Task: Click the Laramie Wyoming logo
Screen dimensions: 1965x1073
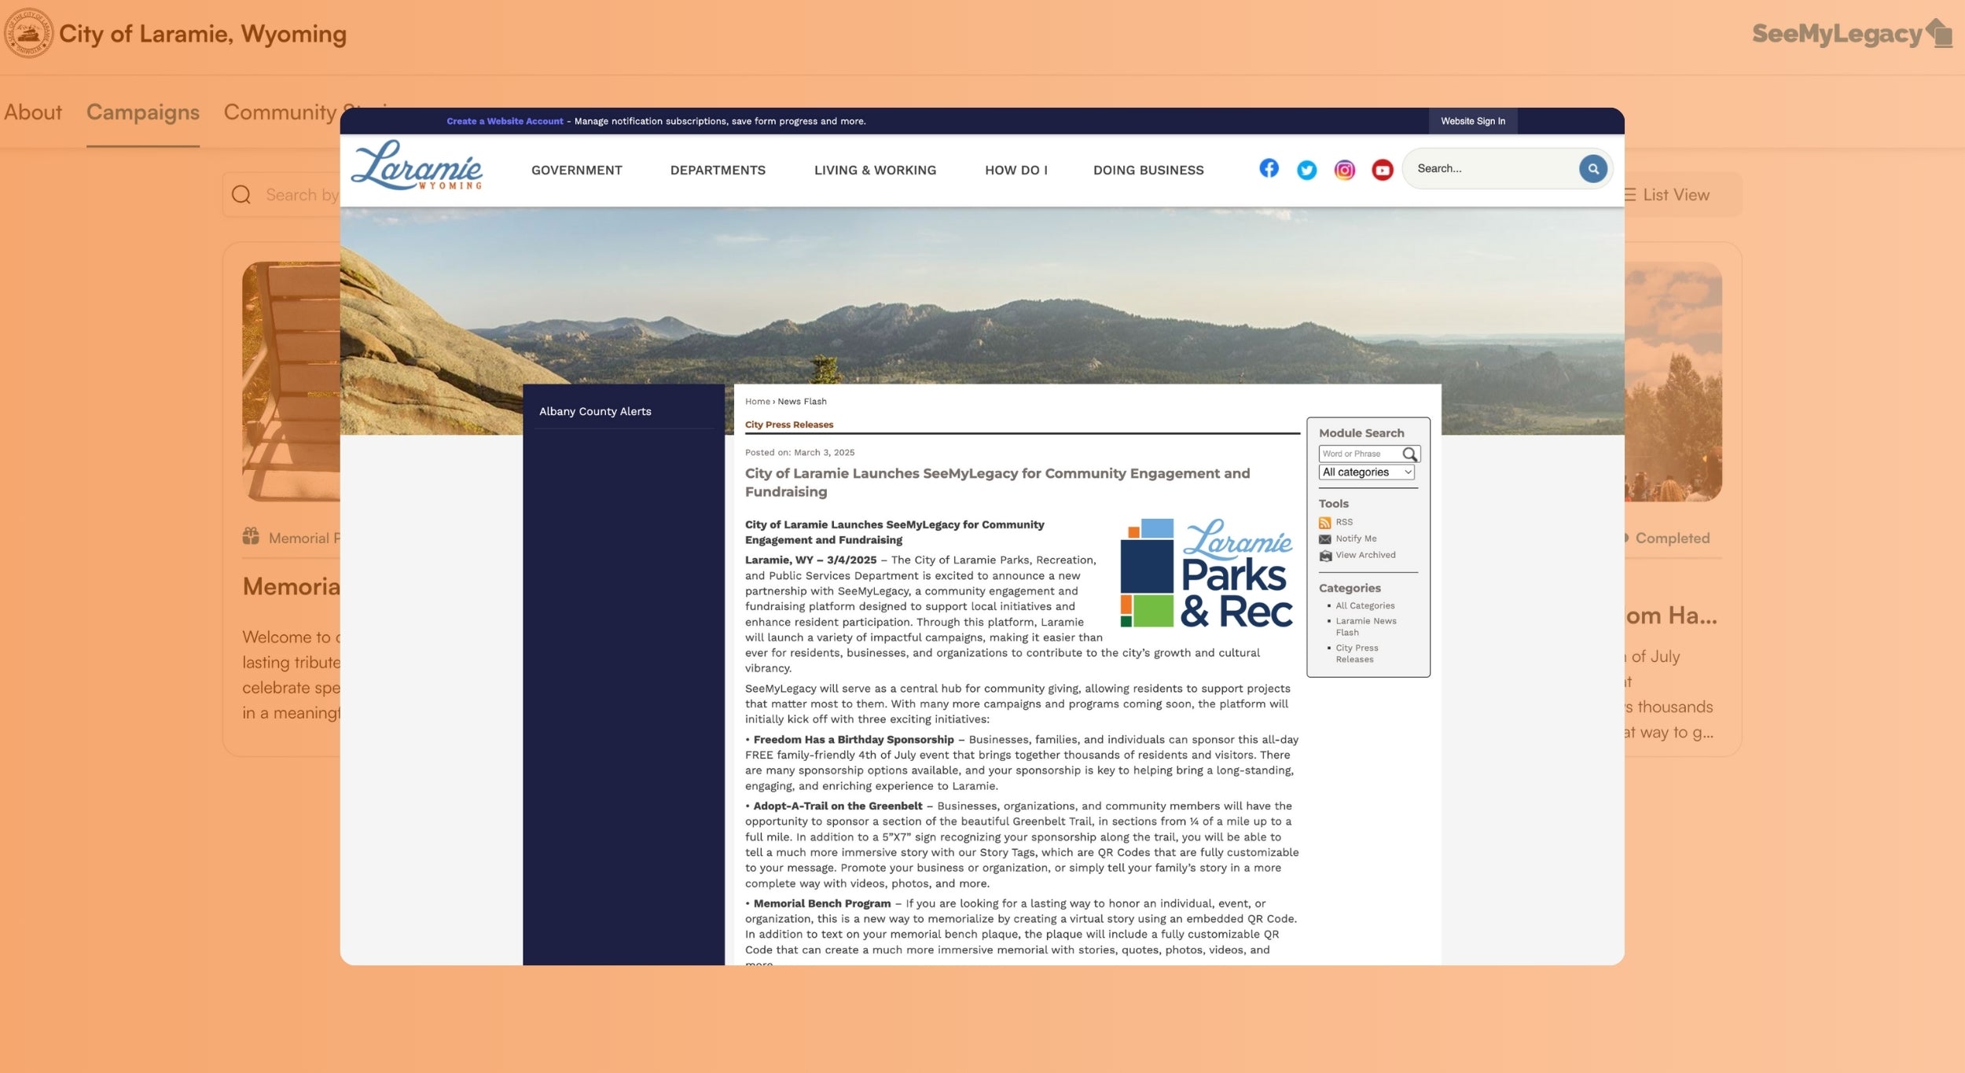Action: (417, 166)
